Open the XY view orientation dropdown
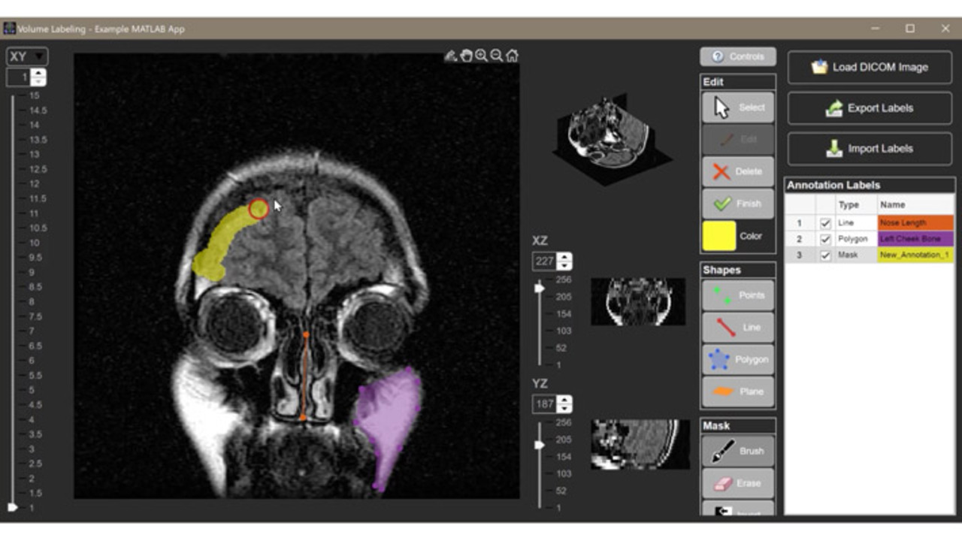 pyautogui.click(x=27, y=56)
